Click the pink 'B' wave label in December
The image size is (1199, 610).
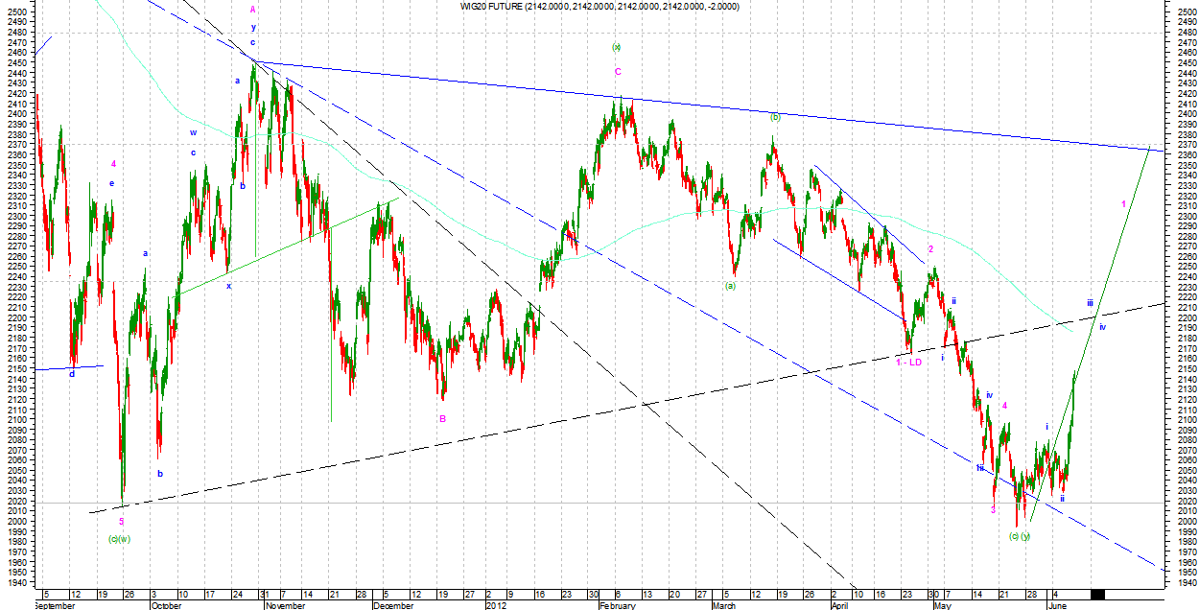click(443, 418)
